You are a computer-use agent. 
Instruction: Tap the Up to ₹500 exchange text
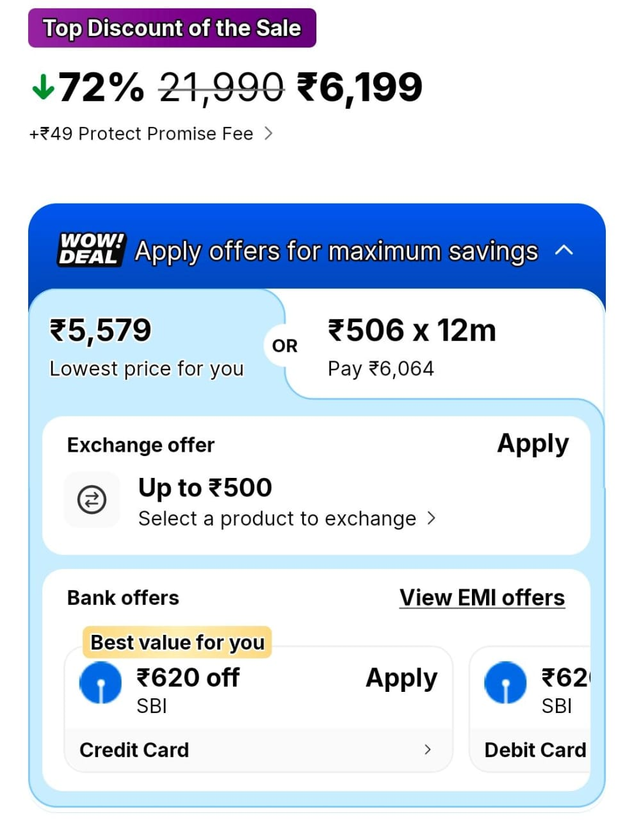tap(205, 488)
